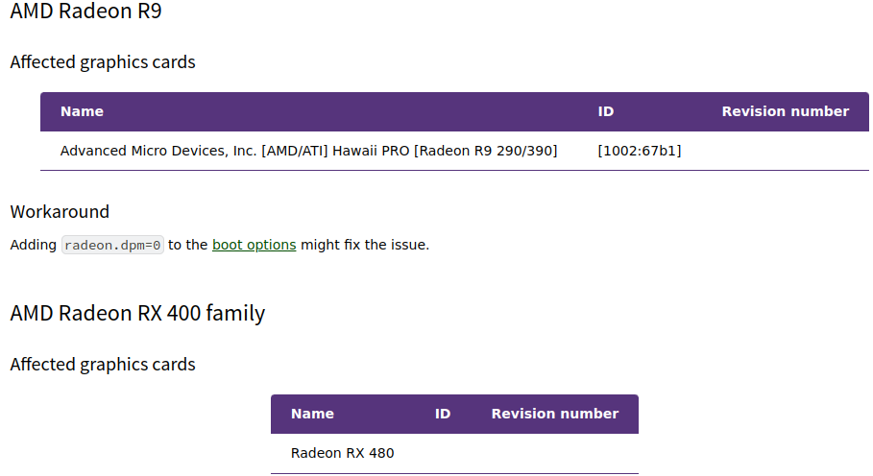Viewport: 873px width, 476px height.
Task: Select the AMD Radeon R9 heading
Action: point(85,12)
